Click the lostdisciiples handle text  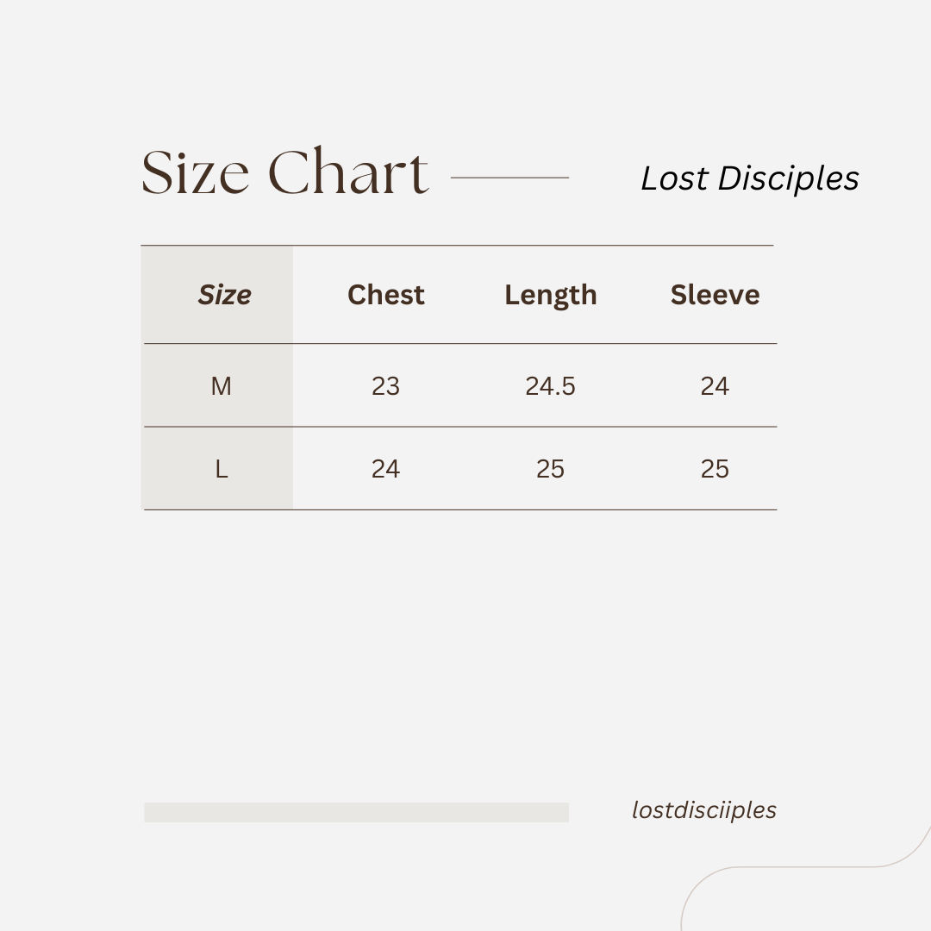tap(704, 810)
